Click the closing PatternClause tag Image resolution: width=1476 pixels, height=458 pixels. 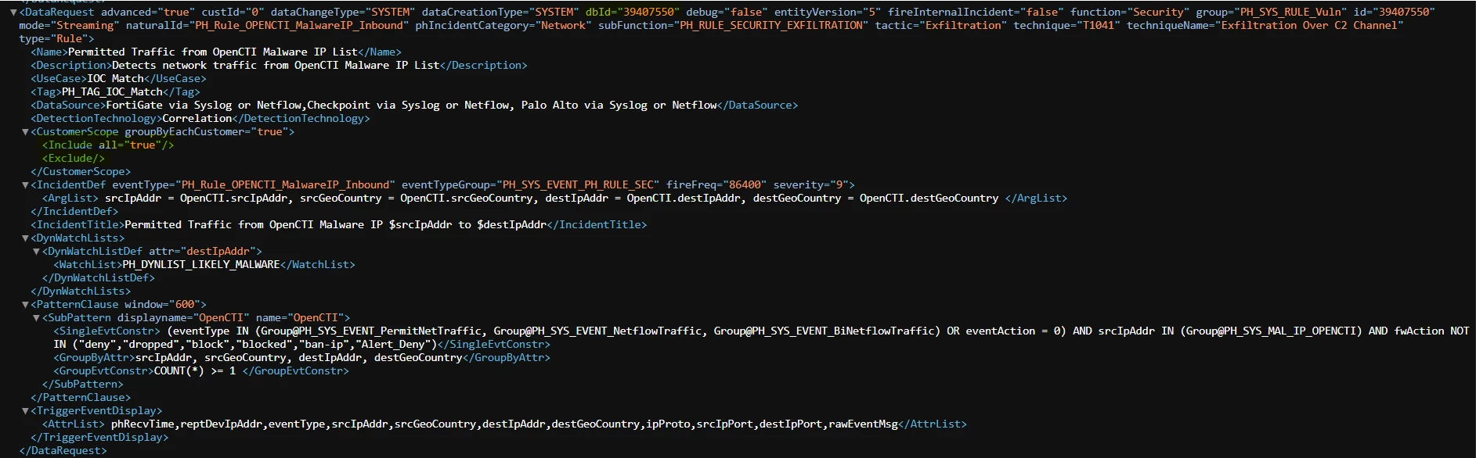pyautogui.click(x=81, y=397)
